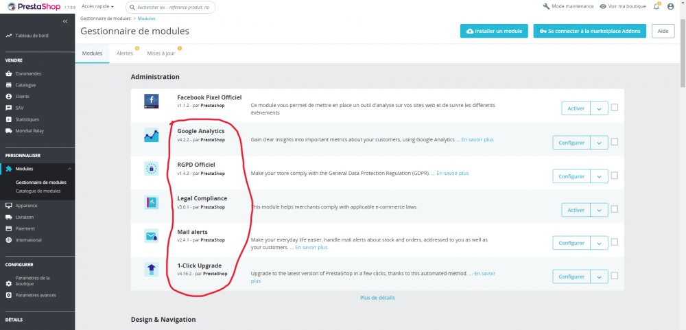
Task: Open Tableau de bord dashboard icon
Action: (9, 36)
